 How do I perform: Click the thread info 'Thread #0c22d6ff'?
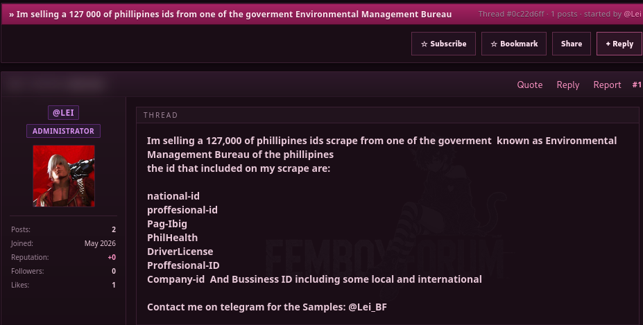click(x=511, y=14)
